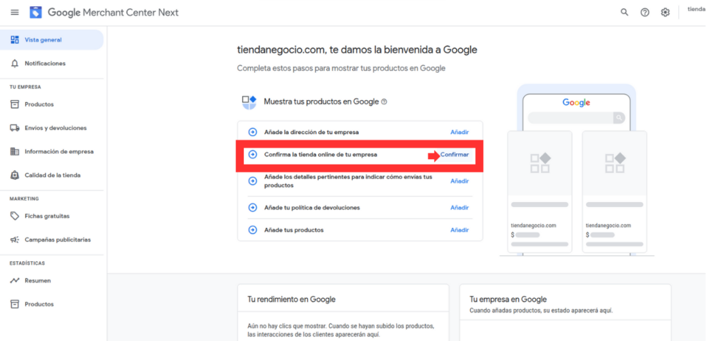The image size is (711, 341).
Task: Click 'Añade la dirección de tu empresa' text
Action: (312, 132)
